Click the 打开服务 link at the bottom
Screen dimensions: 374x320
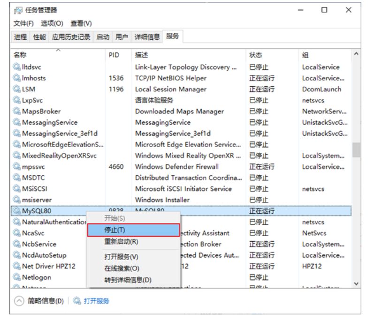[96, 301]
